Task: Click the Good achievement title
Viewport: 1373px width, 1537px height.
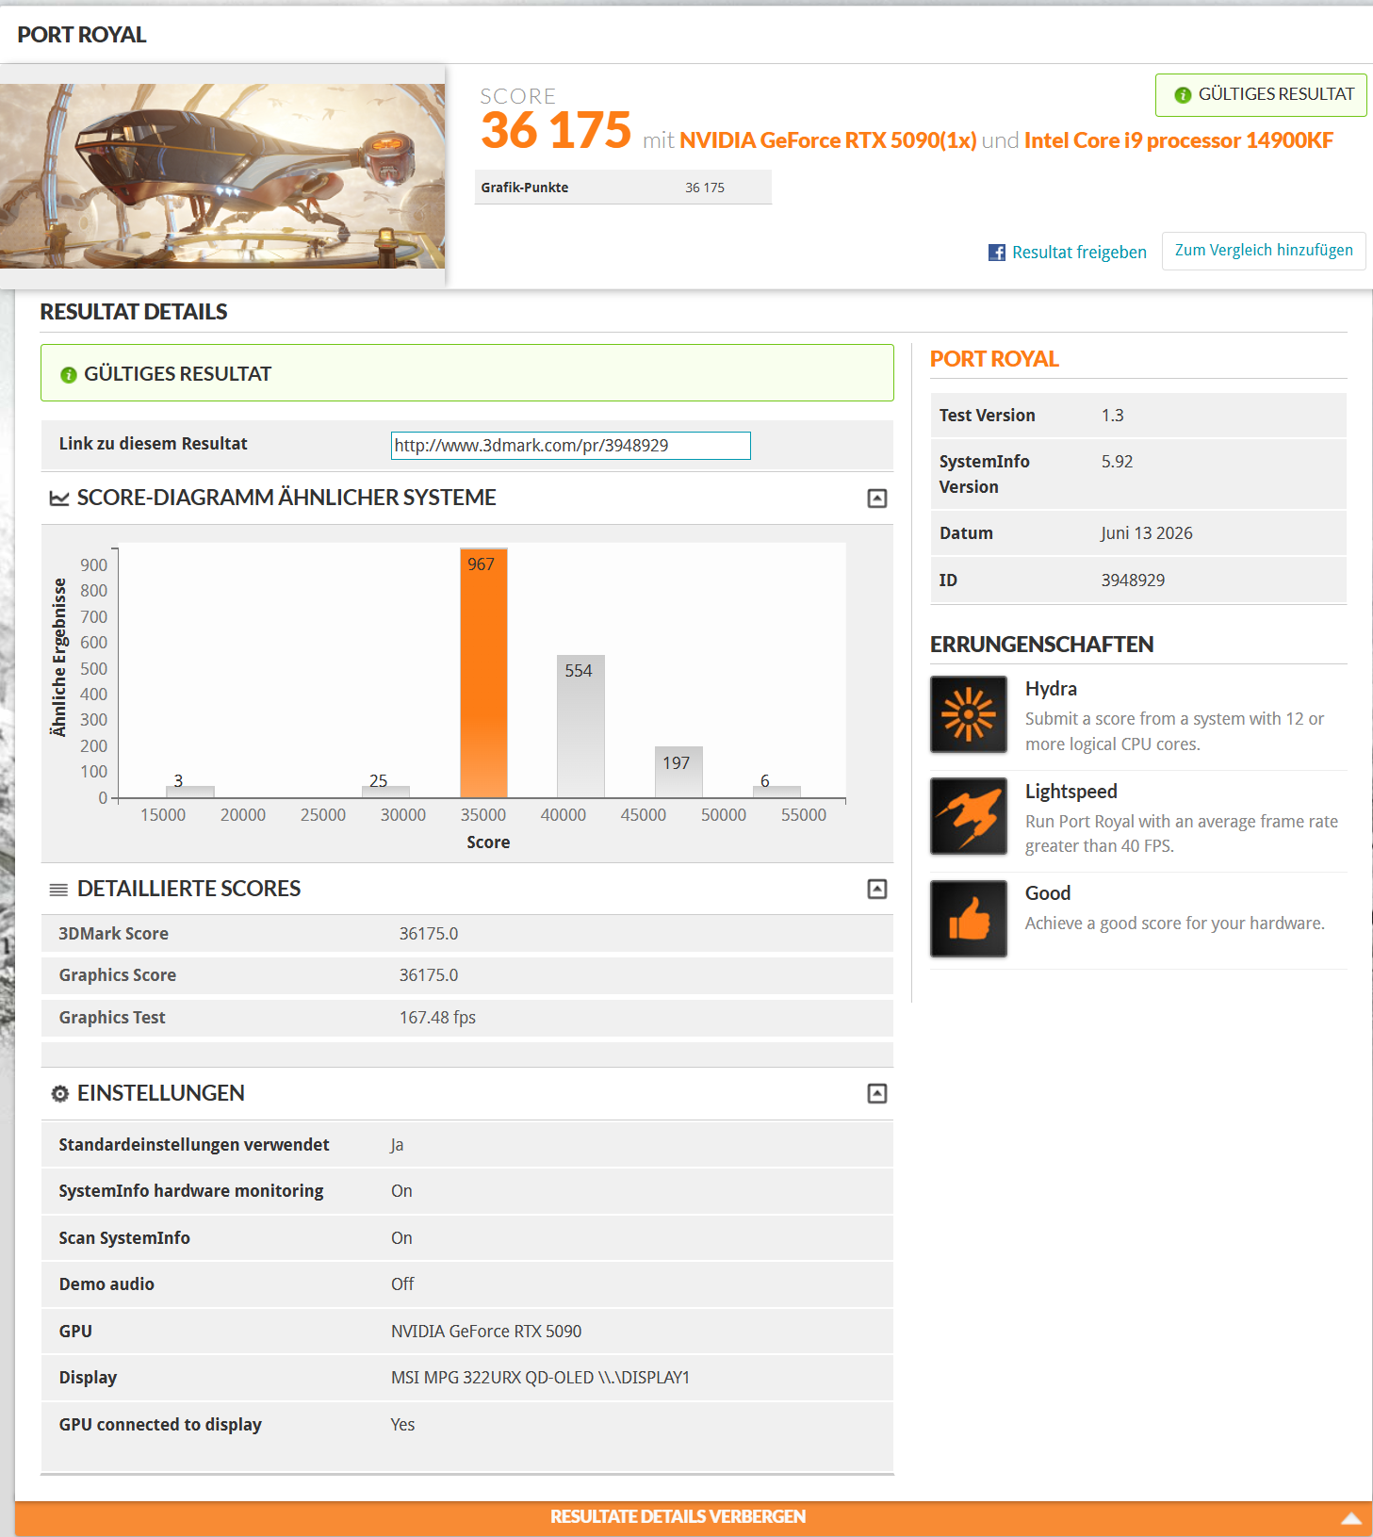Action: pyautogui.click(x=1048, y=893)
